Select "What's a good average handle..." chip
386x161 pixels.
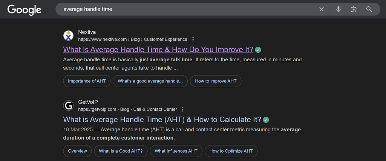150,81
